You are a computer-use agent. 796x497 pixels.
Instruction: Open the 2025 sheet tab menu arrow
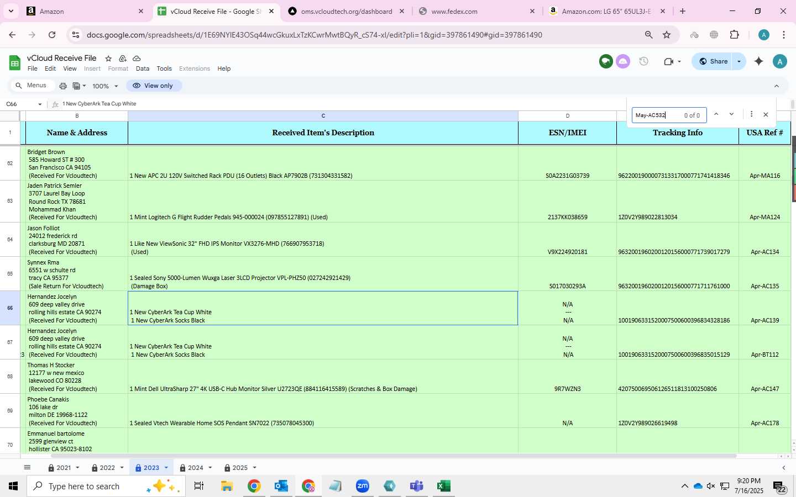coord(254,468)
